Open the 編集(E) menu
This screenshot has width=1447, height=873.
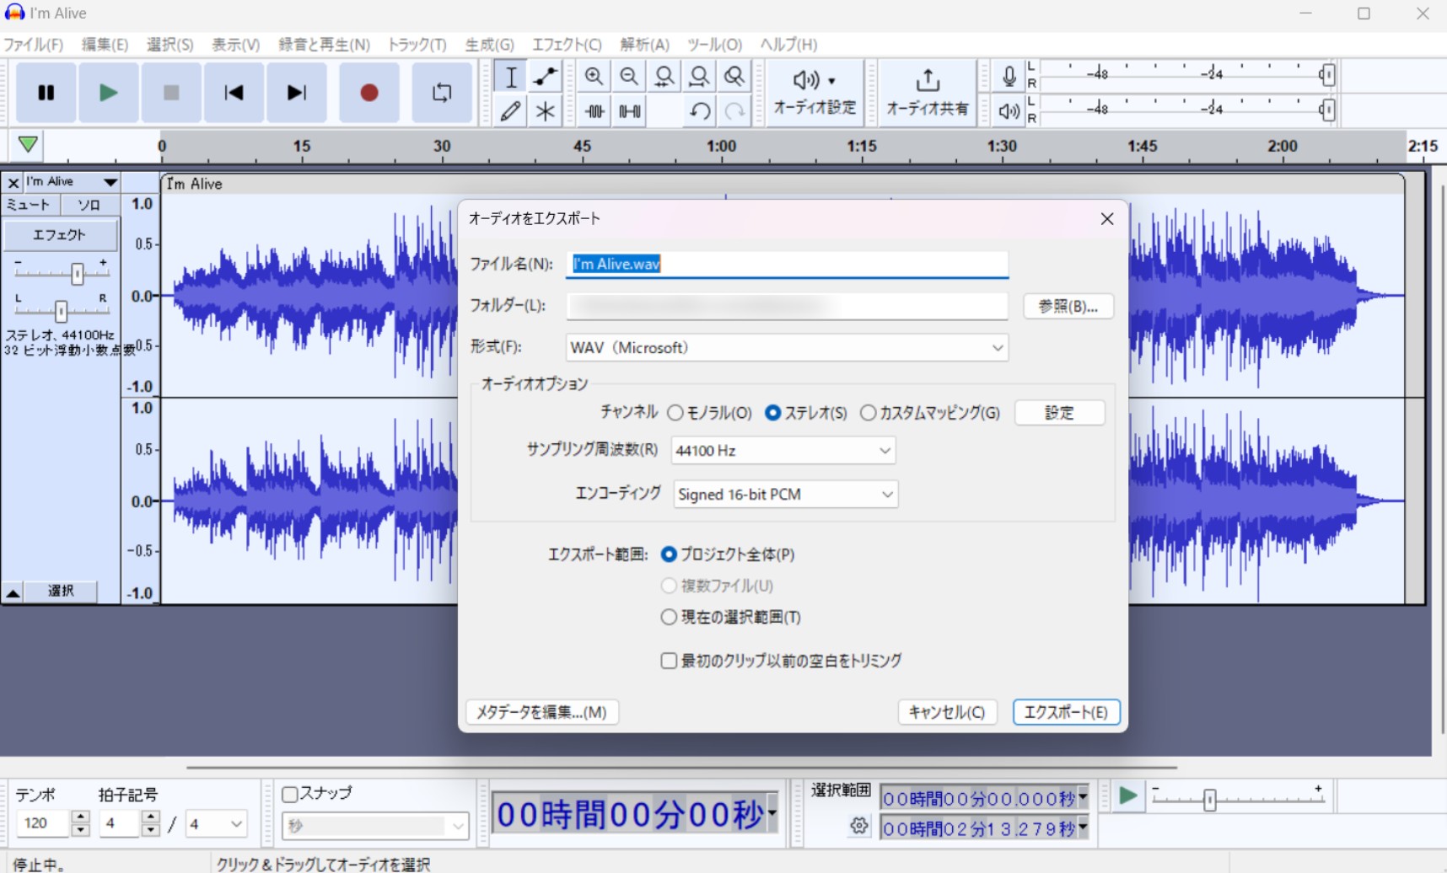pos(105,45)
